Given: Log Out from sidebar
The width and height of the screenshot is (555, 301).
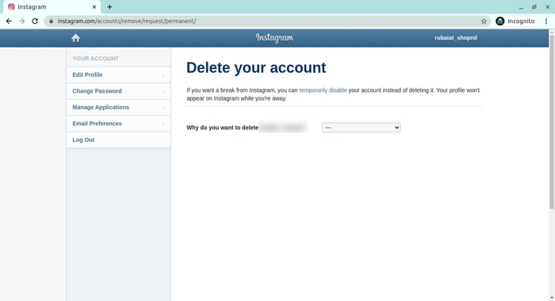Looking at the screenshot, I should coord(118,140).
